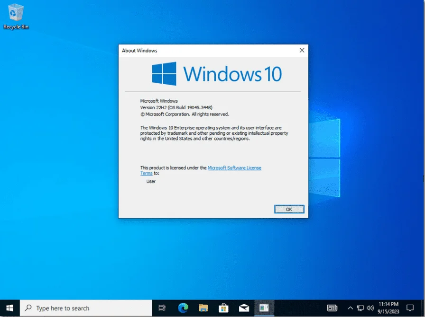Open the Start menu
This screenshot has height=317, width=425.
[10, 308]
